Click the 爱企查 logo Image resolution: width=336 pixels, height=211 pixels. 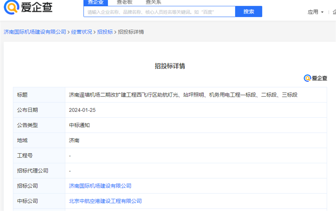click(28, 7)
